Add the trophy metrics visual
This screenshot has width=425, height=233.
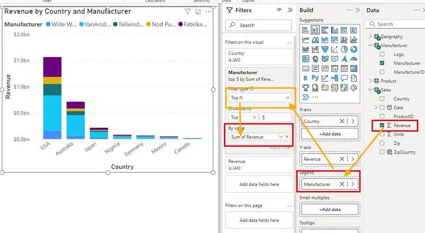click(306, 87)
